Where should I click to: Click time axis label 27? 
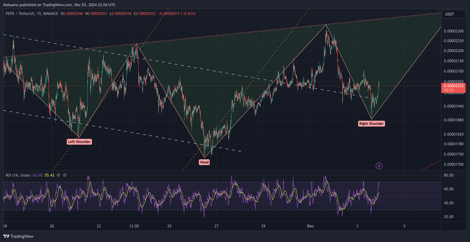(216, 226)
